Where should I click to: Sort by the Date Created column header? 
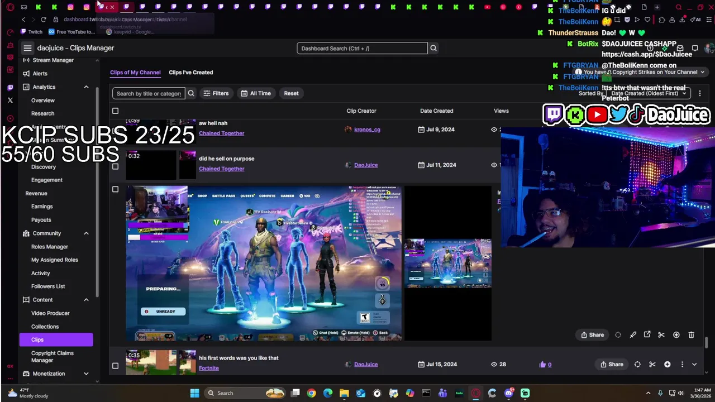coord(437,111)
